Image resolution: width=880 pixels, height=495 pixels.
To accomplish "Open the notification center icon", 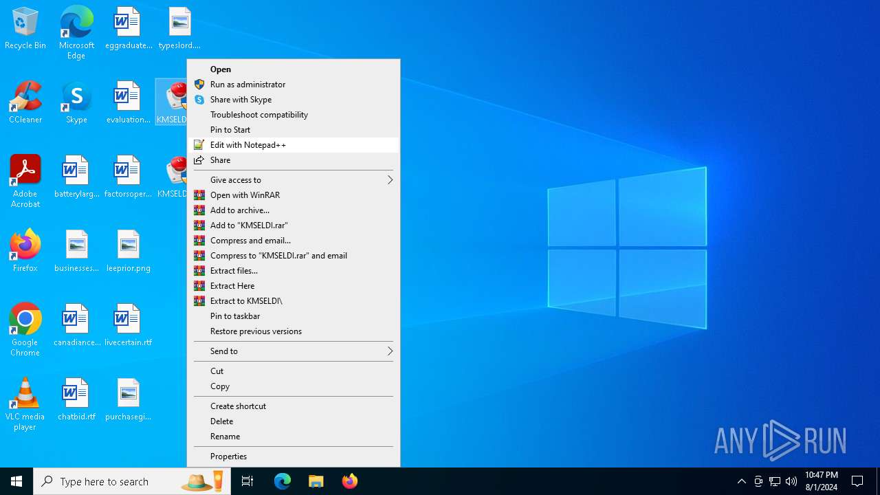I will (857, 481).
